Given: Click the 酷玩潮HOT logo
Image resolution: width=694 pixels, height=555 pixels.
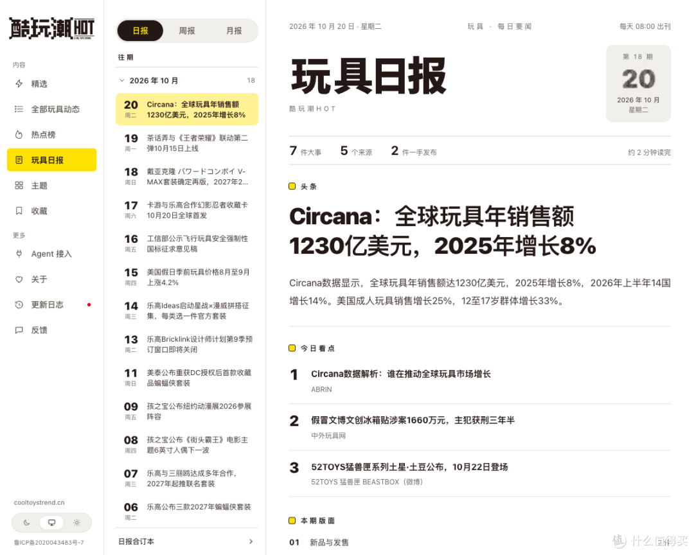Looking at the screenshot, I should [52, 29].
